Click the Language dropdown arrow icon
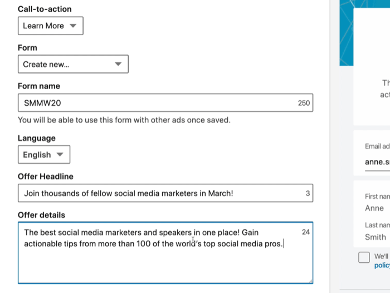Viewport: 390px width, 293px height. pos(60,155)
